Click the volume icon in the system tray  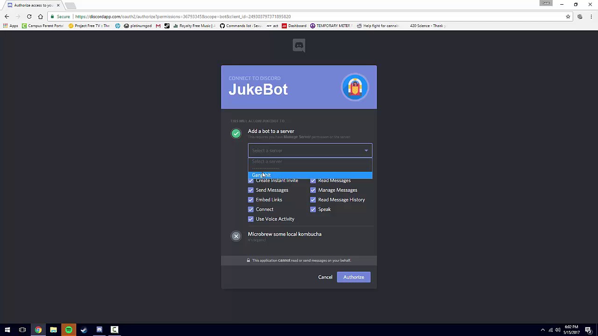tap(557, 330)
